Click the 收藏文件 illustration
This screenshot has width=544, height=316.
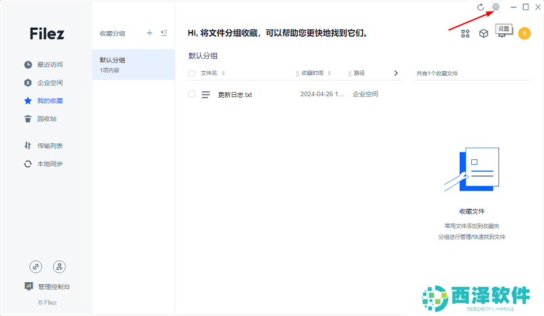point(472,170)
